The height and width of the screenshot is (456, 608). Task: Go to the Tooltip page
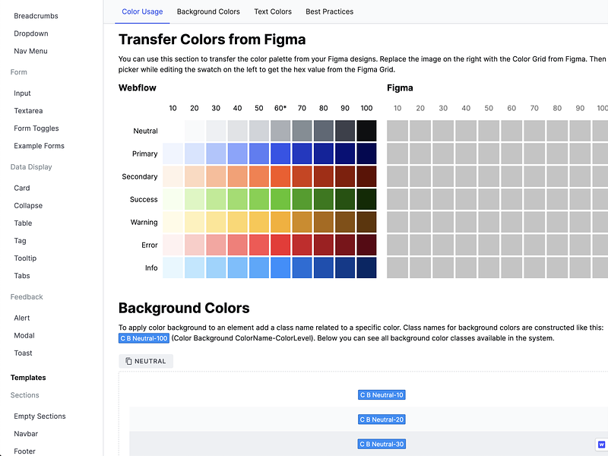[x=25, y=258]
